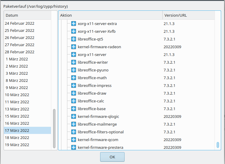This screenshot has height=164, width=225.
Task: Click version 20220309 of kernel-firmware-qlogic
Action: (x=172, y=117)
